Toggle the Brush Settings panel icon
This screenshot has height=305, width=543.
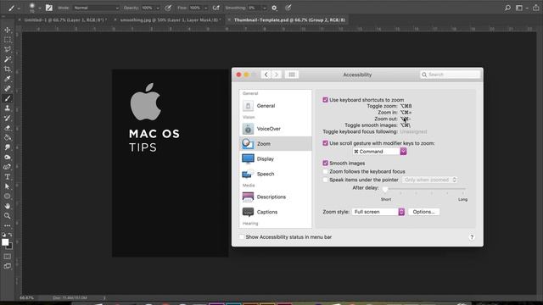pyautogui.click(x=49, y=8)
